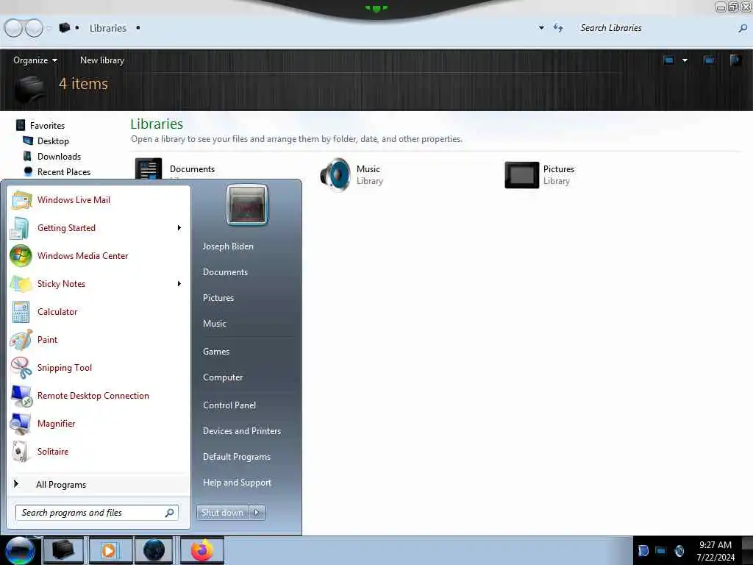
Task: Open Music from Start menu right pane
Action: pos(214,324)
